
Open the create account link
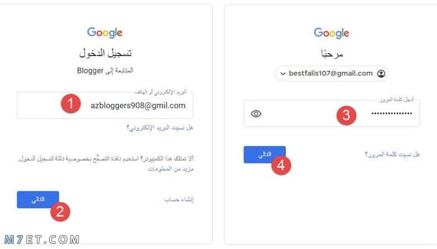click(179, 199)
